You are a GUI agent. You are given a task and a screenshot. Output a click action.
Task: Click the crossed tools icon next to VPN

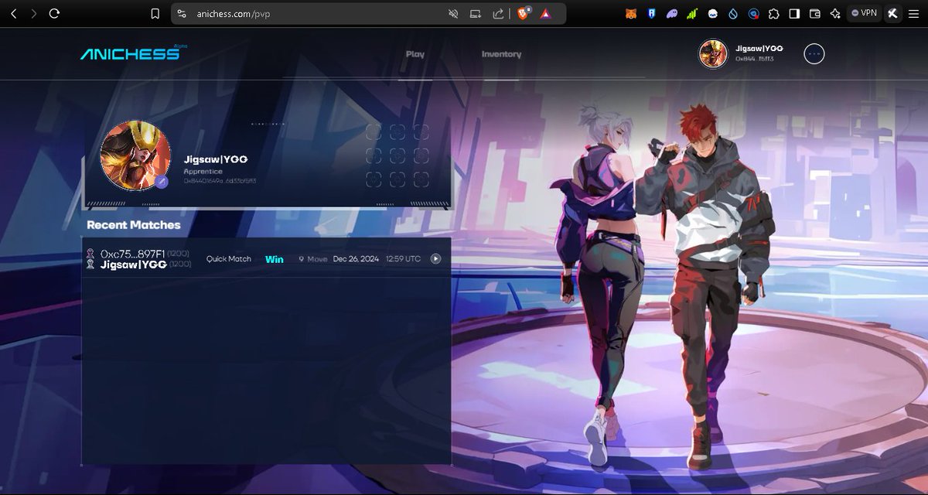click(x=892, y=13)
